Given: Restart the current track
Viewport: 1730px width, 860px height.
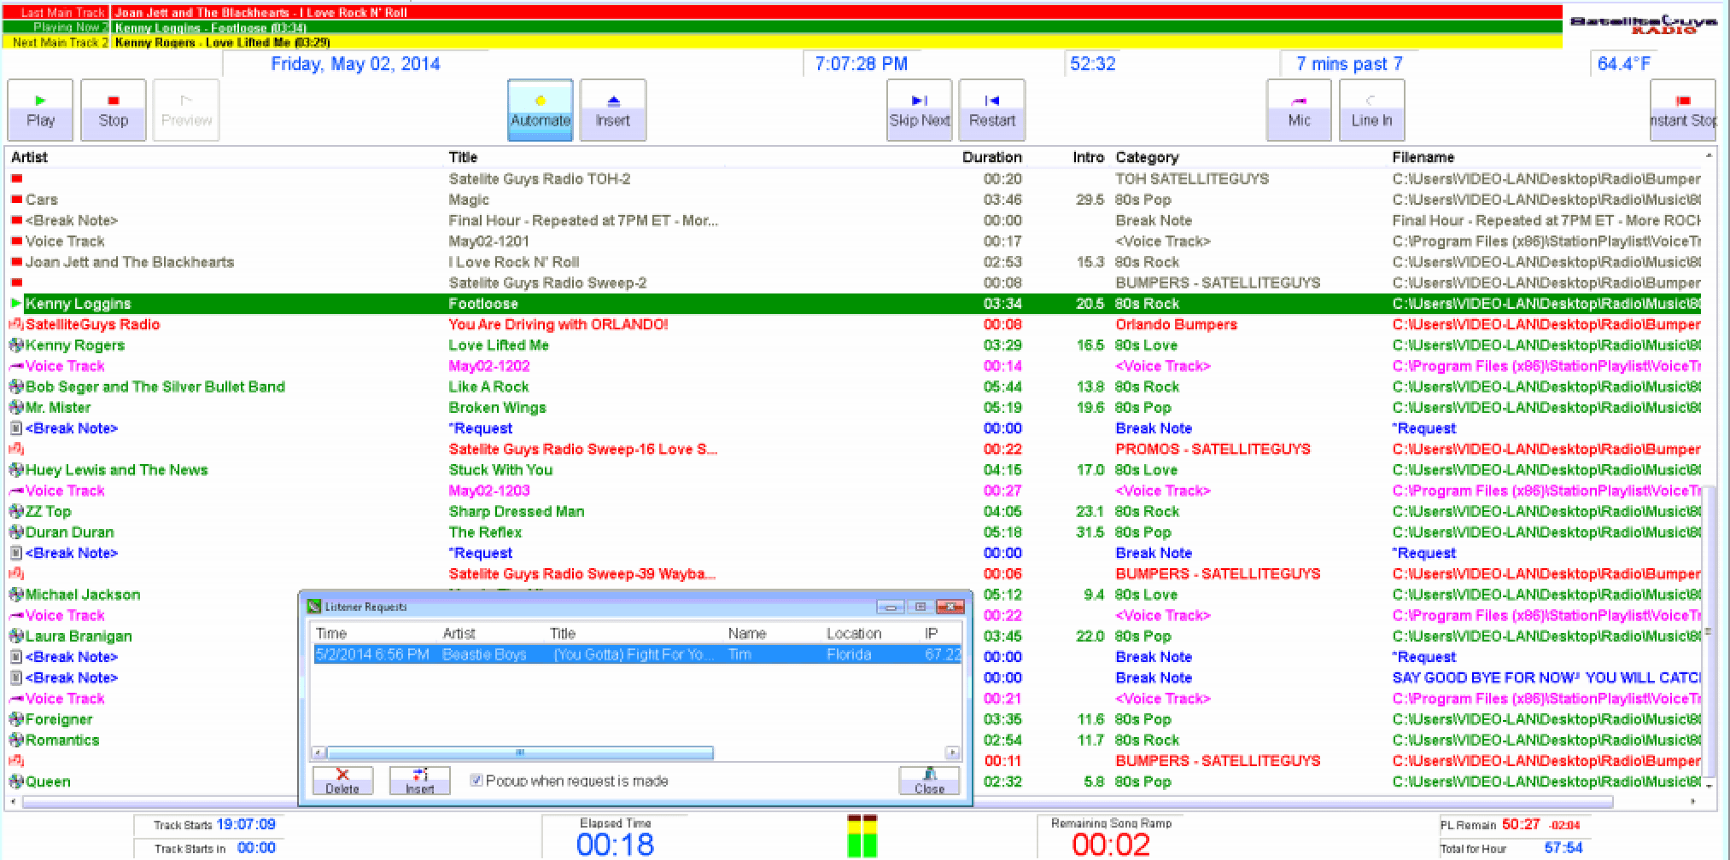Looking at the screenshot, I should click(x=991, y=110).
